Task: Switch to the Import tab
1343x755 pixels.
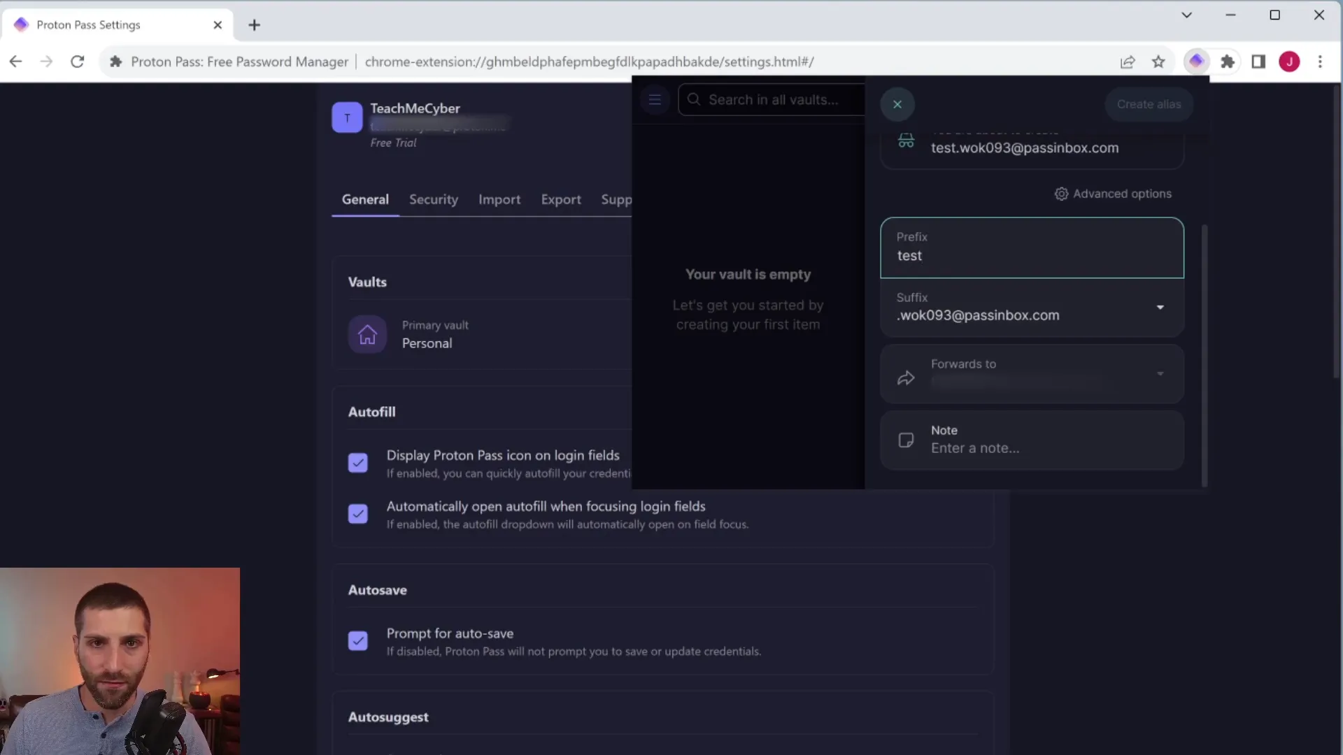Action: [499, 200]
